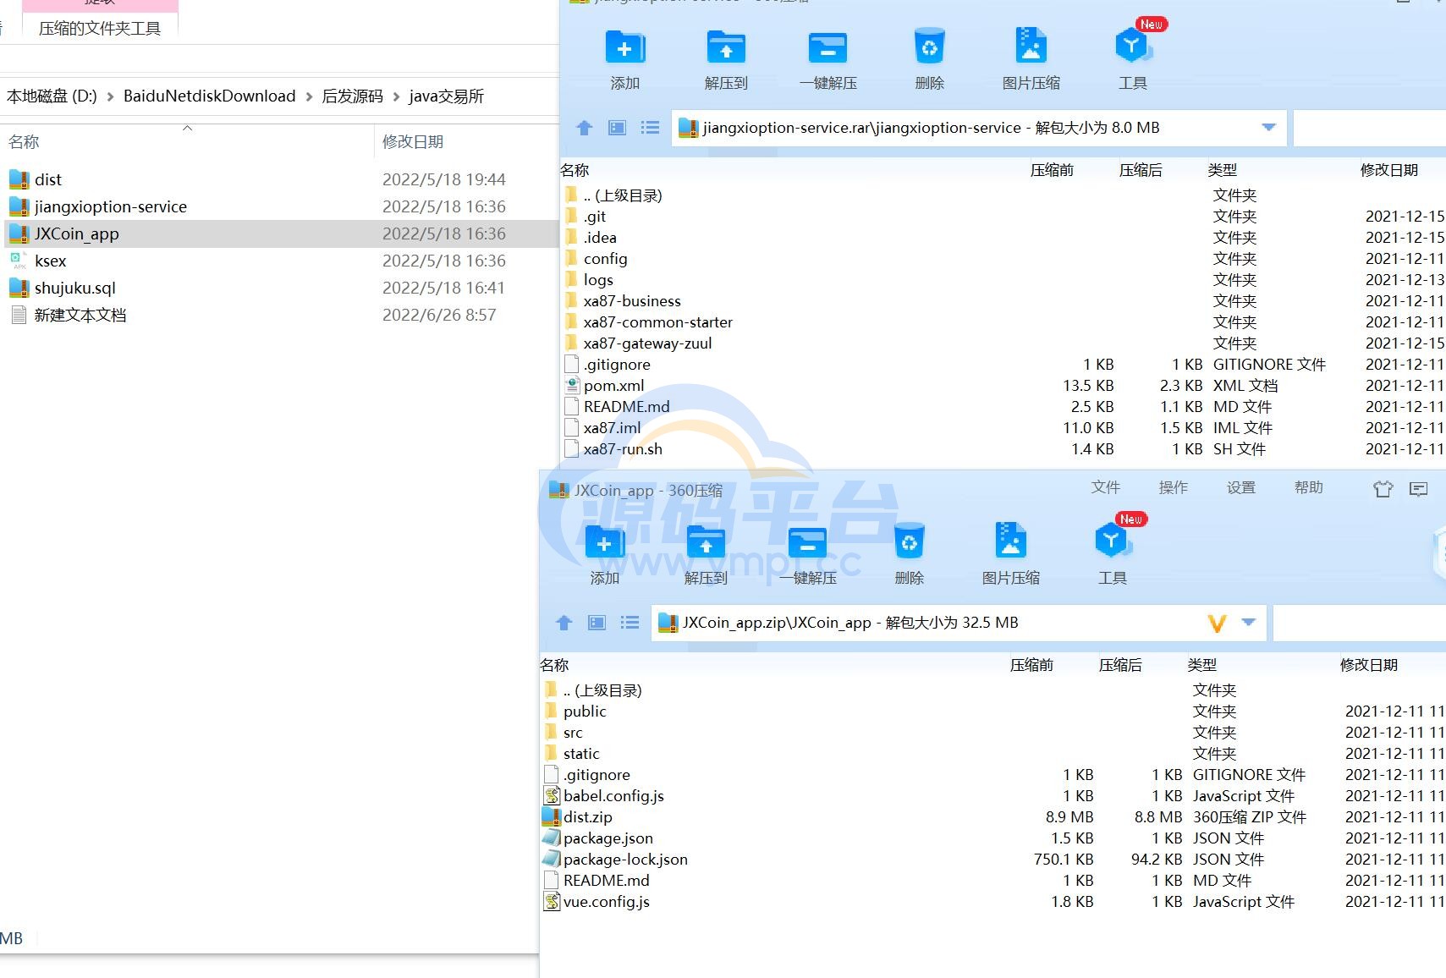Sort JXCoin_app list by 类型 column
This screenshot has width=1446, height=978.
pyautogui.click(x=1201, y=665)
